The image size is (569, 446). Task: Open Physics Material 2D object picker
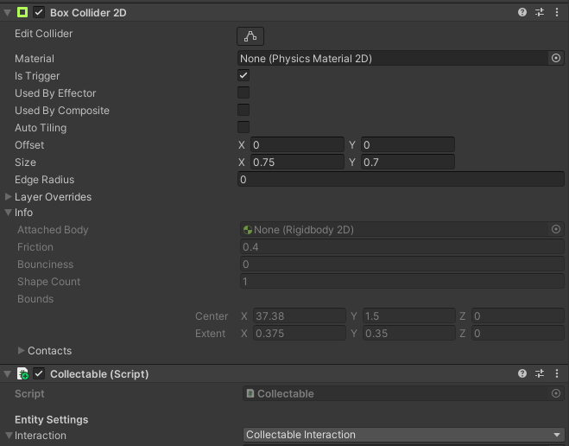tap(556, 58)
